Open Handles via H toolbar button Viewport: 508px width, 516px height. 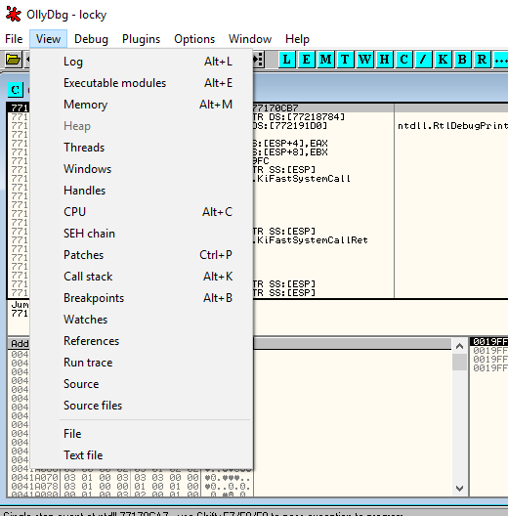[384, 60]
